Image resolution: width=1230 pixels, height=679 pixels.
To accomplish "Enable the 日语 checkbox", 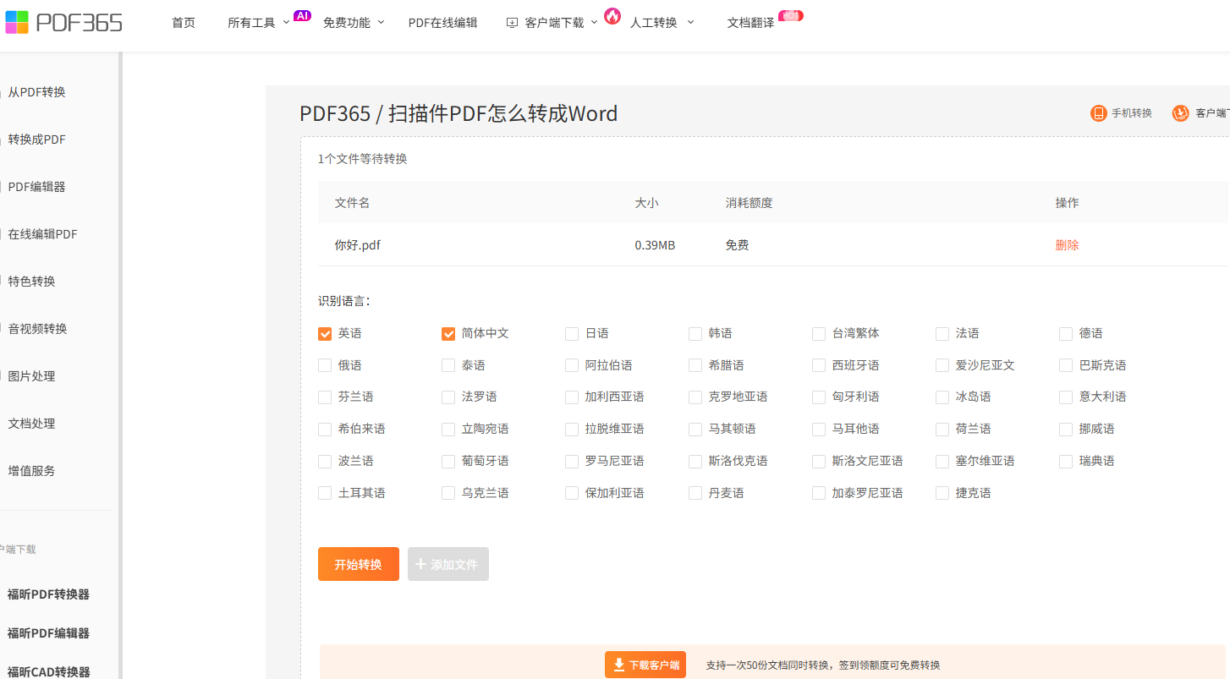I will point(572,334).
